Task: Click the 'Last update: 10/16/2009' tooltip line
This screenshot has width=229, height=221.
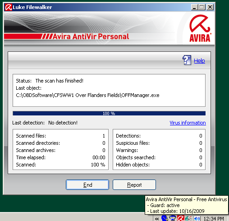Action: point(176,211)
